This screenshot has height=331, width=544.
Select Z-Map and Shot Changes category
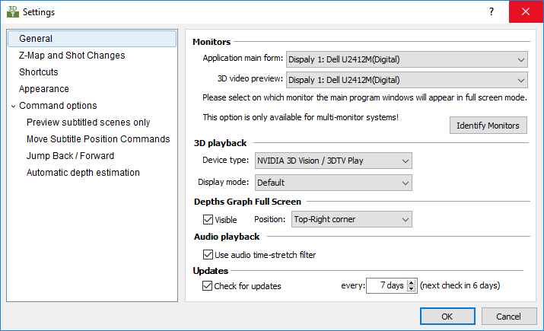click(72, 56)
